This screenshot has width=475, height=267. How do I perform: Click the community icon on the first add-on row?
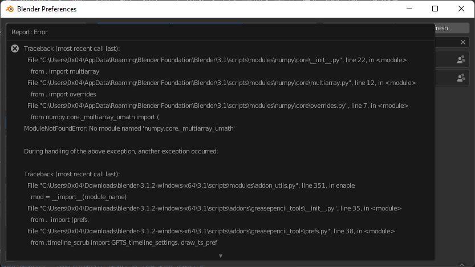[461, 59]
